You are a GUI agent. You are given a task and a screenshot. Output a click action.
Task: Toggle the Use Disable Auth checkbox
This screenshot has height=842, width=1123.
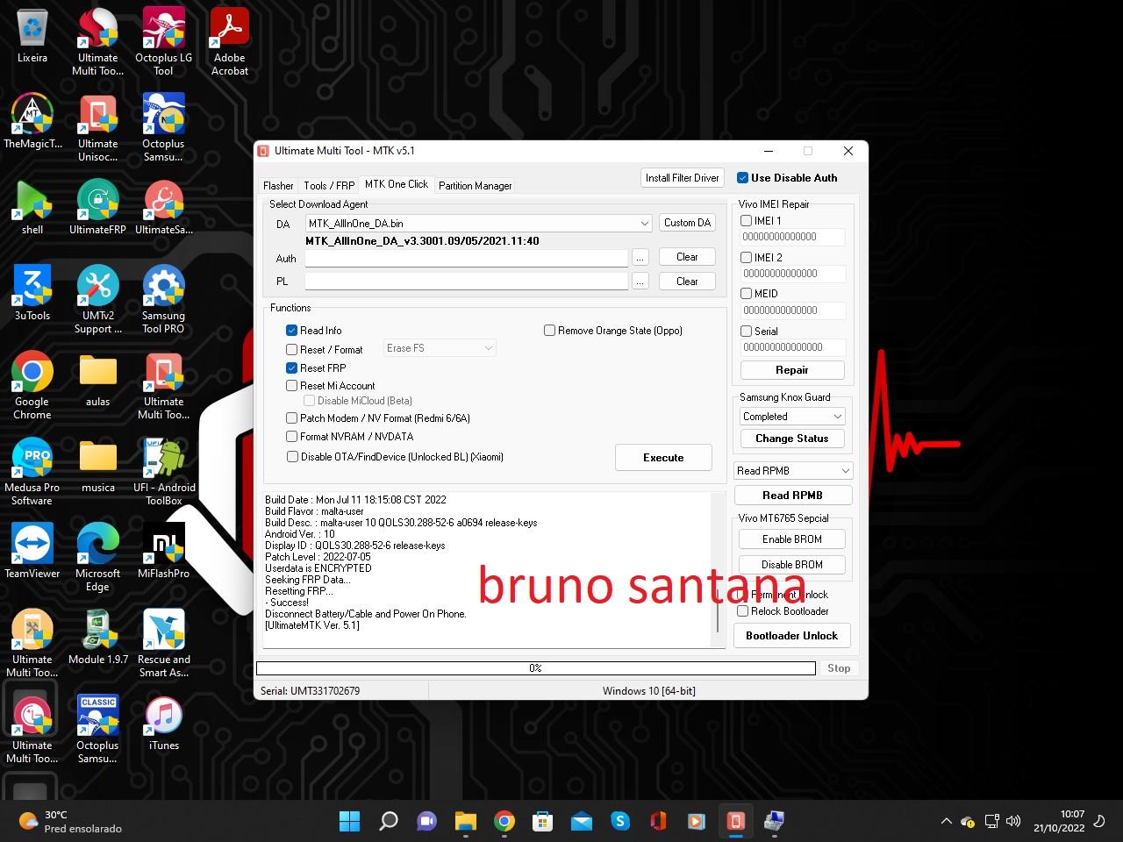click(x=742, y=178)
